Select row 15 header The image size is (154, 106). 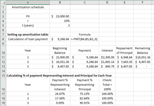point(3,76)
